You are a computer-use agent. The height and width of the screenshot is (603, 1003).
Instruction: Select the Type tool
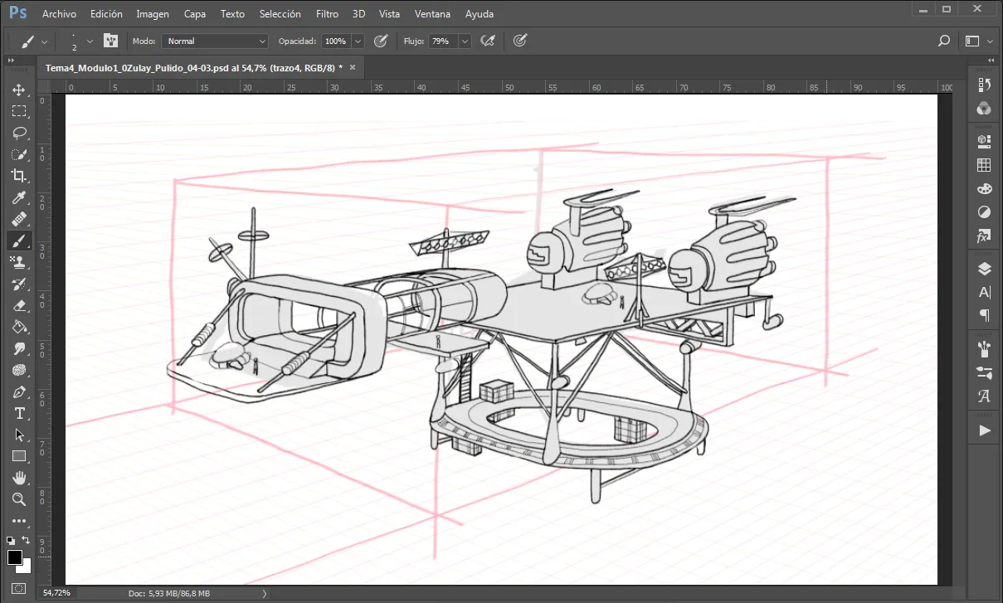[x=19, y=413]
